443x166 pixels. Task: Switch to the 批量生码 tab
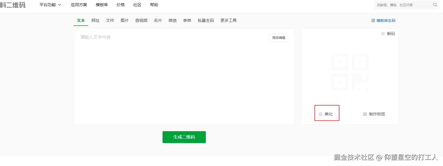[x=206, y=21]
